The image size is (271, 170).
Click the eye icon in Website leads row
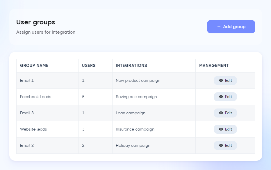(221, 129)
